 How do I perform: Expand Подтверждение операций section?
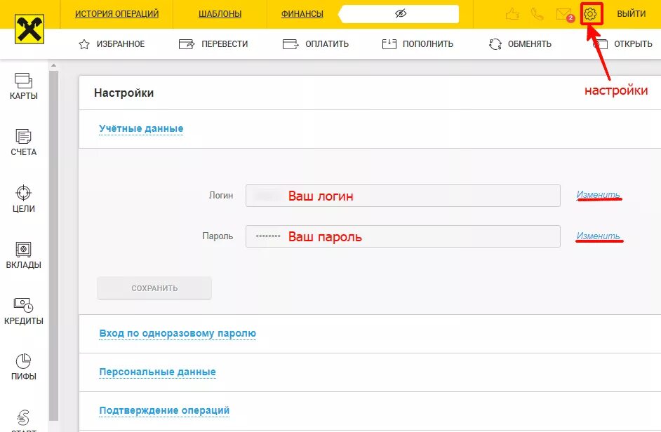tap(164, 410)
